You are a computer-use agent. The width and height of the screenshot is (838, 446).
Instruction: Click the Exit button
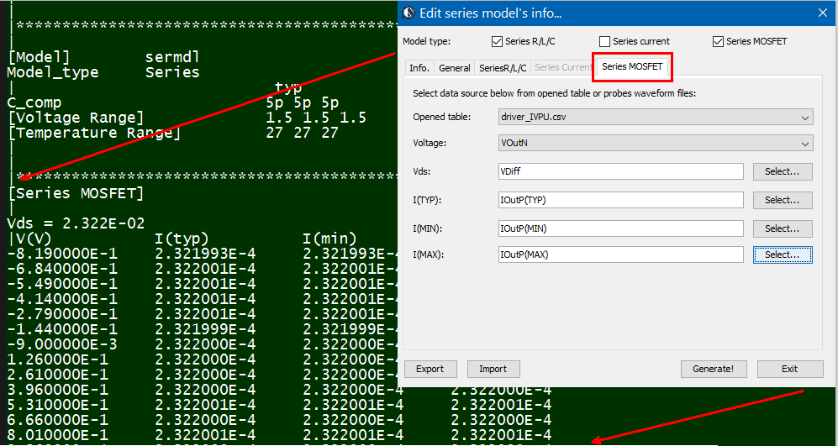(x=789, y=369)
